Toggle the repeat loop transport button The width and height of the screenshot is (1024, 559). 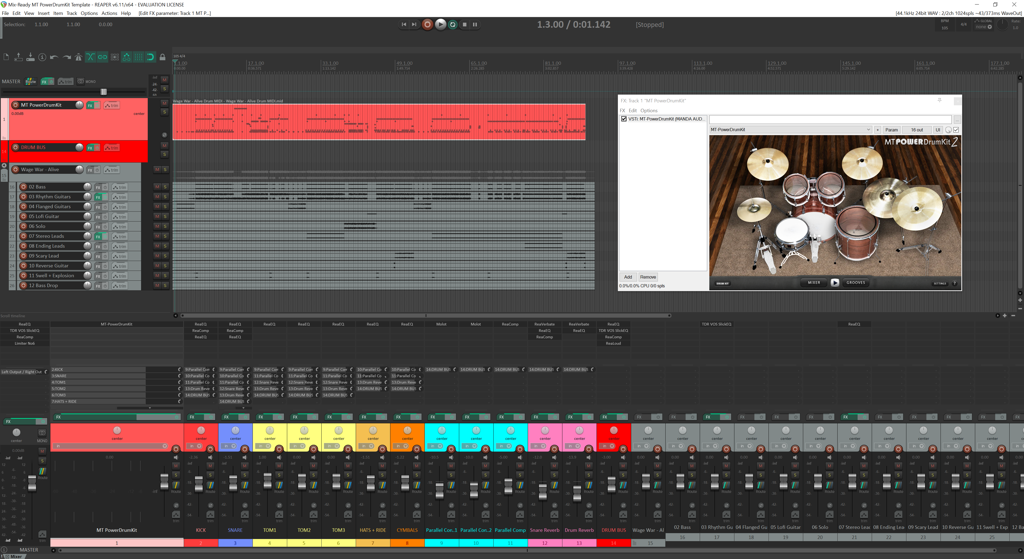pyautogui.click(x=452, y=25)
